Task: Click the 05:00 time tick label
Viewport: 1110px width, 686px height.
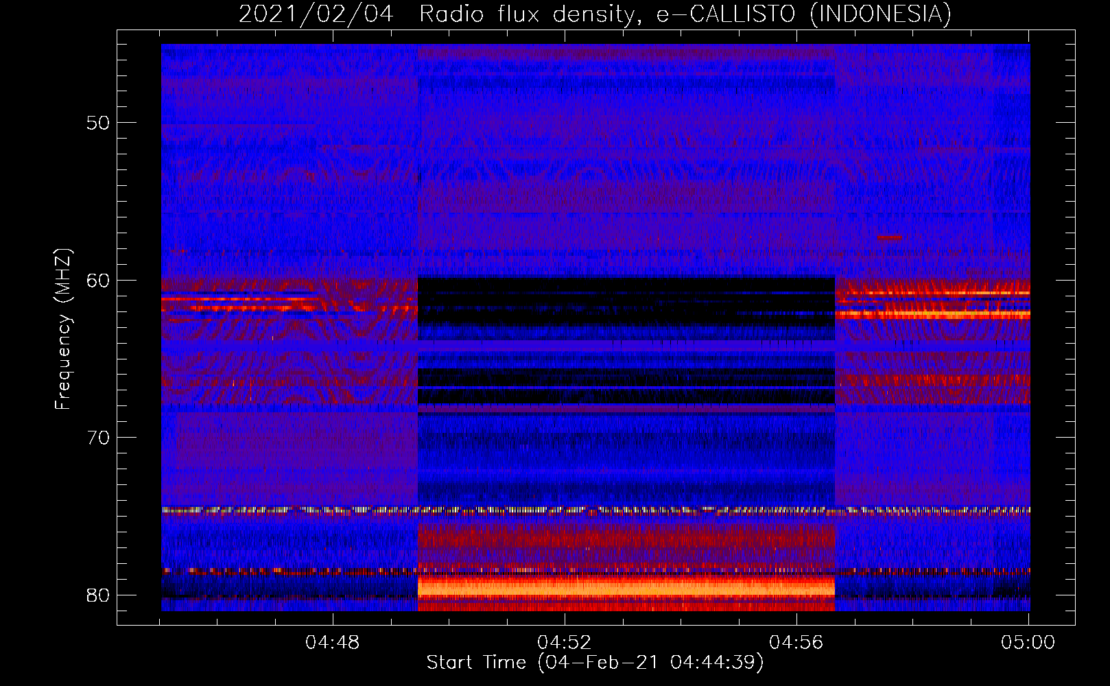Action: click(x=1028, y=643)
